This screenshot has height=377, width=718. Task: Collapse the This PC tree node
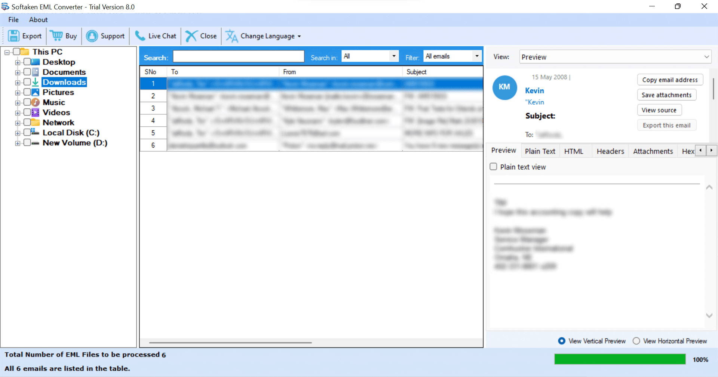pos(7,52)
